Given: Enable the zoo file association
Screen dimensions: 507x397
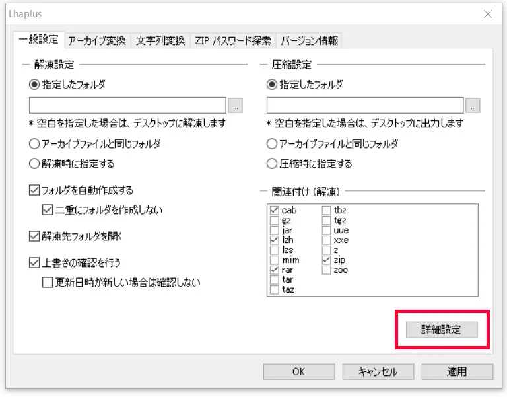Looking at the screenshot, I should [326, 270].
